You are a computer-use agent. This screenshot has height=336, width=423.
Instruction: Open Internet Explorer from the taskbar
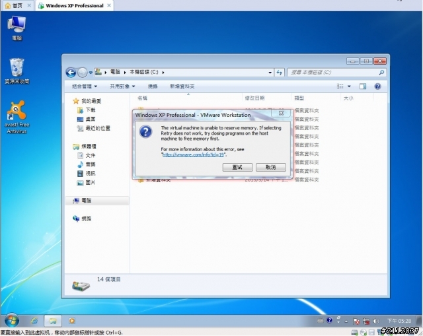34,321
